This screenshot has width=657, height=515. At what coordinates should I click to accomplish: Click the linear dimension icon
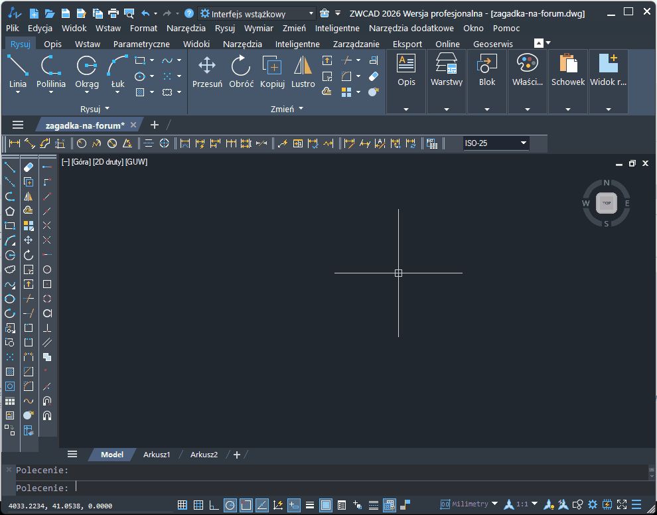pos(14,144)
